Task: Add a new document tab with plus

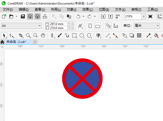Action: pyautogui.click(x=35, y=42)
